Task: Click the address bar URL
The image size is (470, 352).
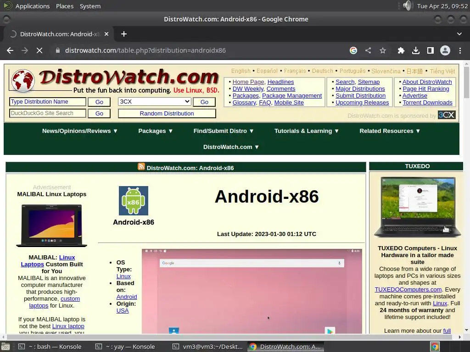Action: pos(145,50)
